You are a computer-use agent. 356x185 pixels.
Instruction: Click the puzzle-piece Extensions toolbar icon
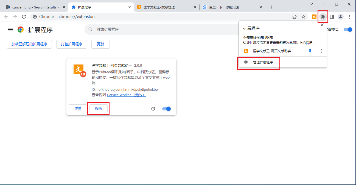[323, 17]
